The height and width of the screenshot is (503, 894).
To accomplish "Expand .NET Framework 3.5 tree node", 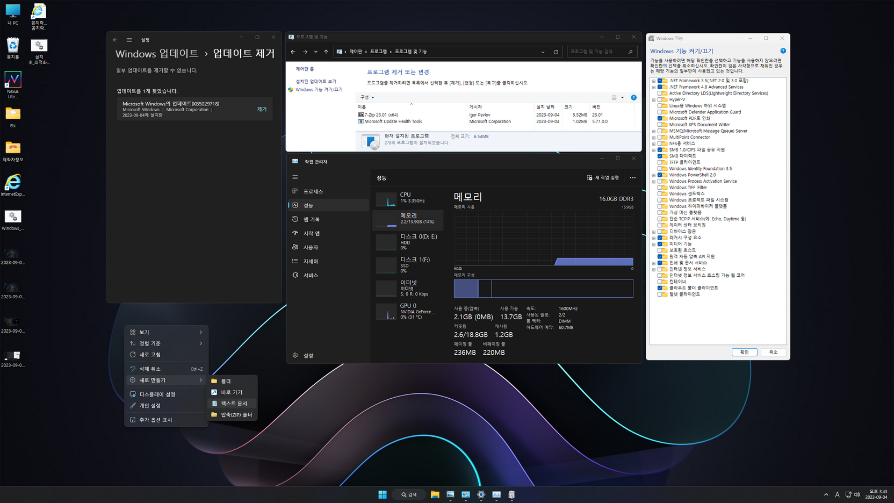I will (x=654, y=81).
